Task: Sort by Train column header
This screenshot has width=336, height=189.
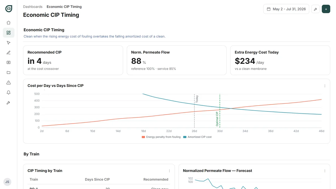Action: 34,179
